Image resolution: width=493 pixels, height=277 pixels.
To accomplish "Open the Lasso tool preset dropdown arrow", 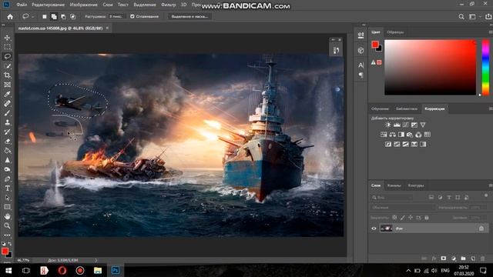I will pyautogui.click(x=32, y=17).
